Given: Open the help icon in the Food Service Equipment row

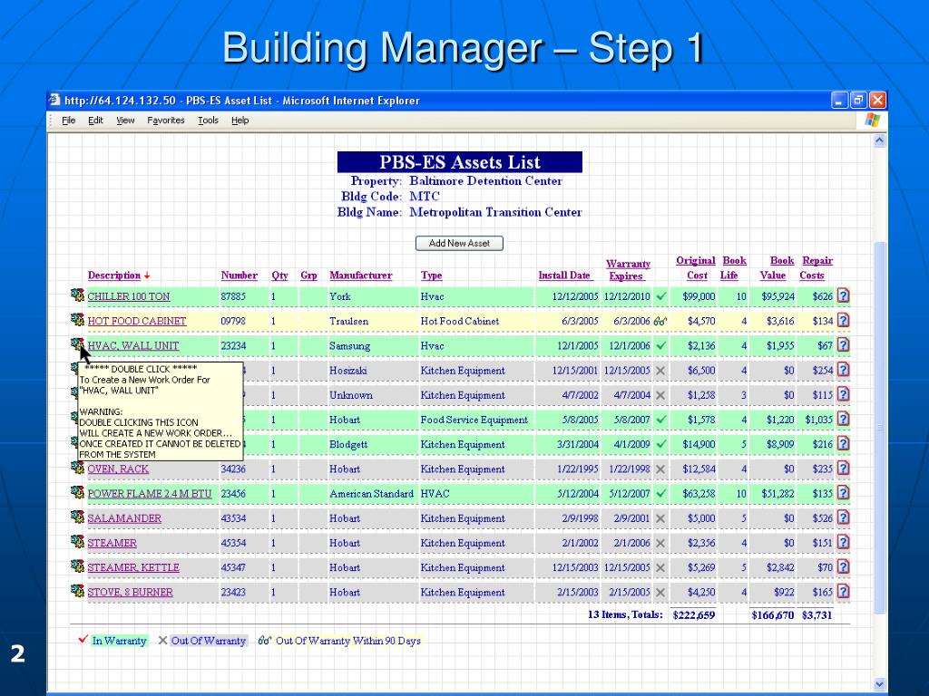Looking at the screenshot, I should coord(843,419).
